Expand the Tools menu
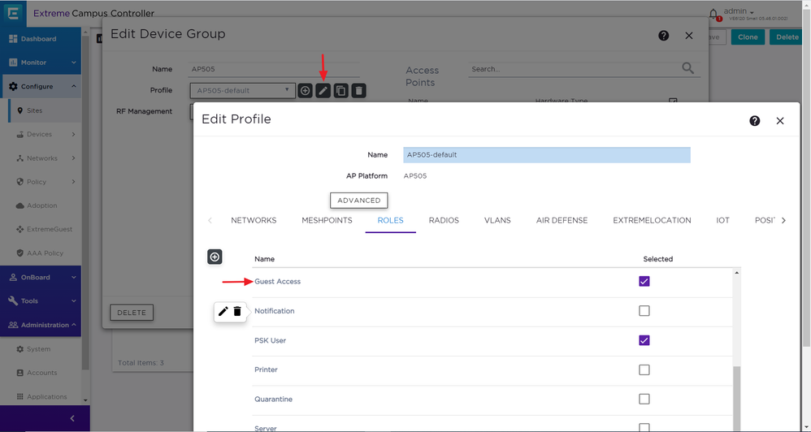The height and width of the screenshot is (432, 811). [x=41, y=300]
